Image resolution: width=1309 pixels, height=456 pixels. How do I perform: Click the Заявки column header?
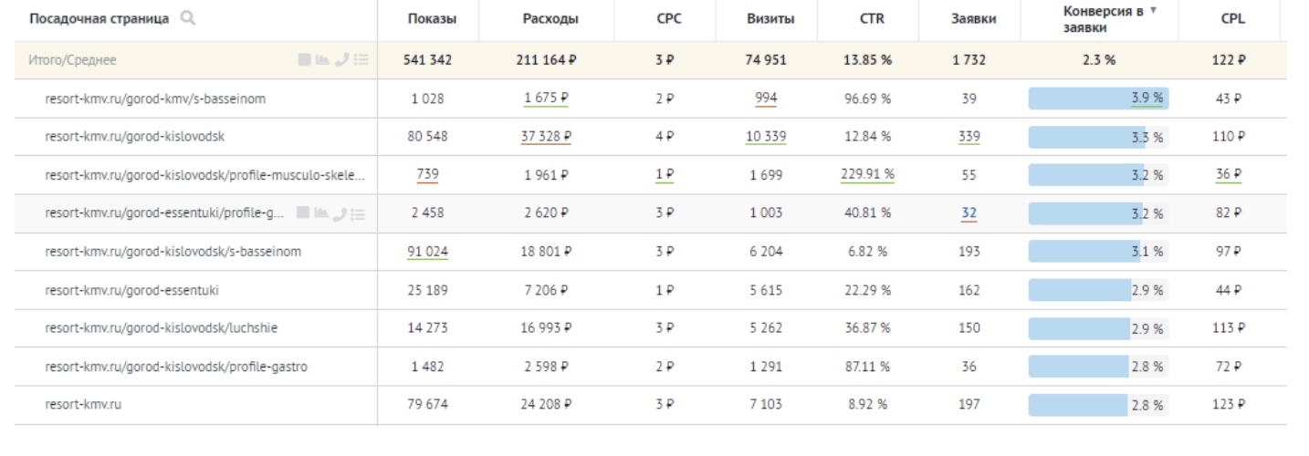pyautogui.click(x=969, y=19)
